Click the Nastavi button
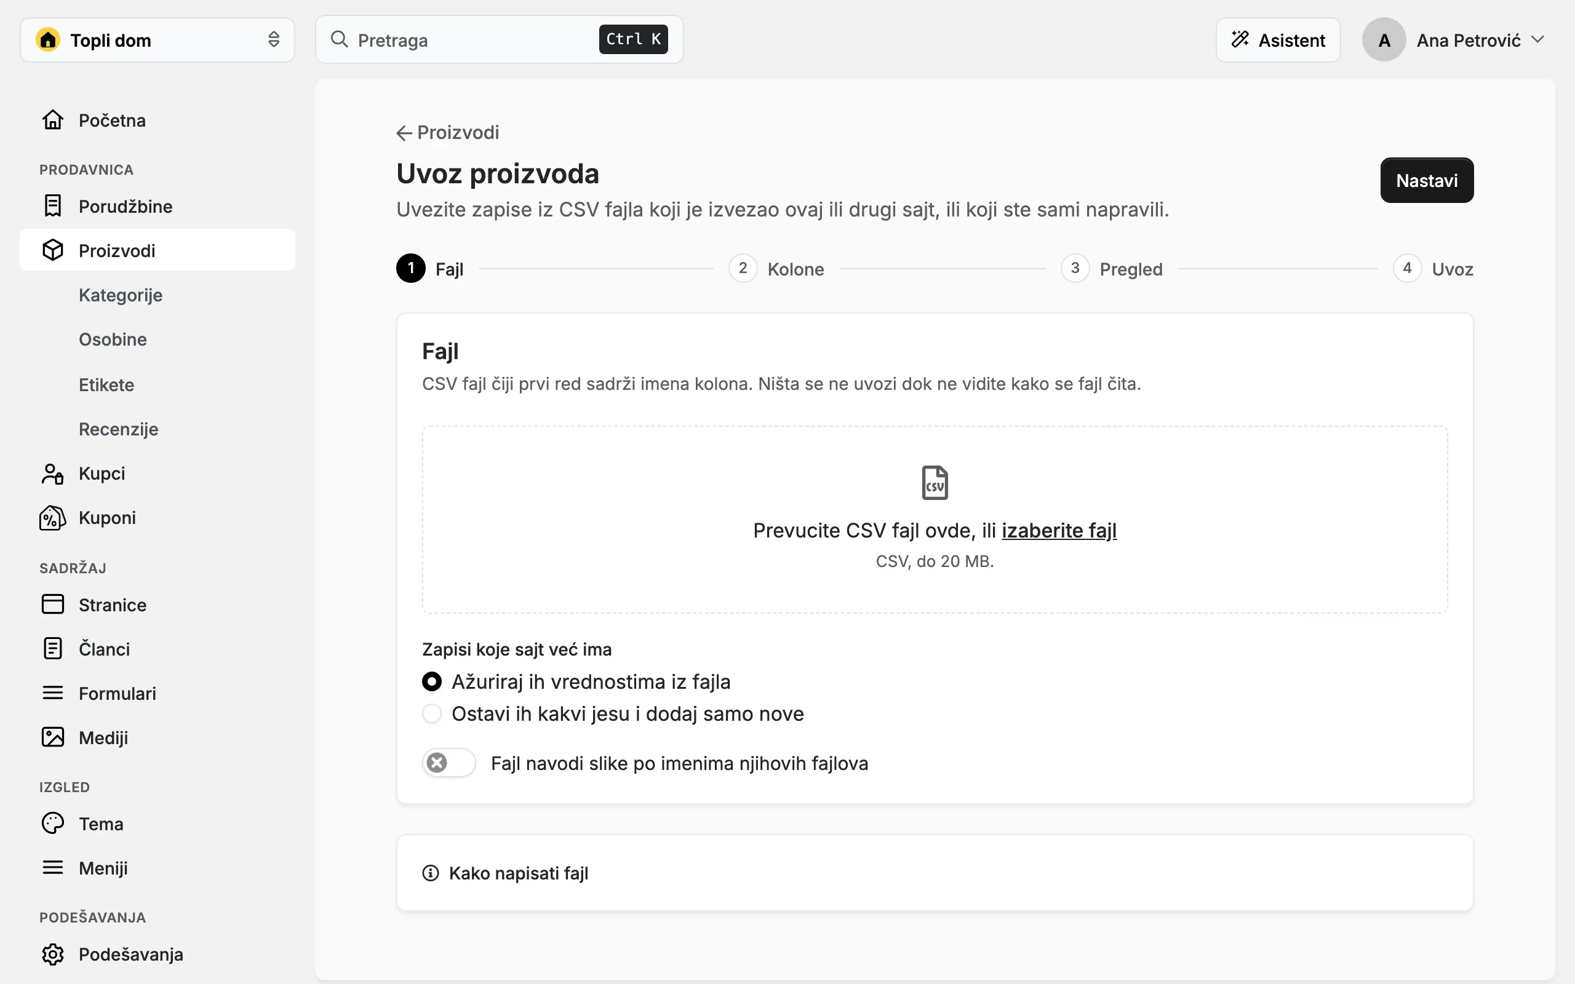The image size is (1575, 984). point(1427,180)
